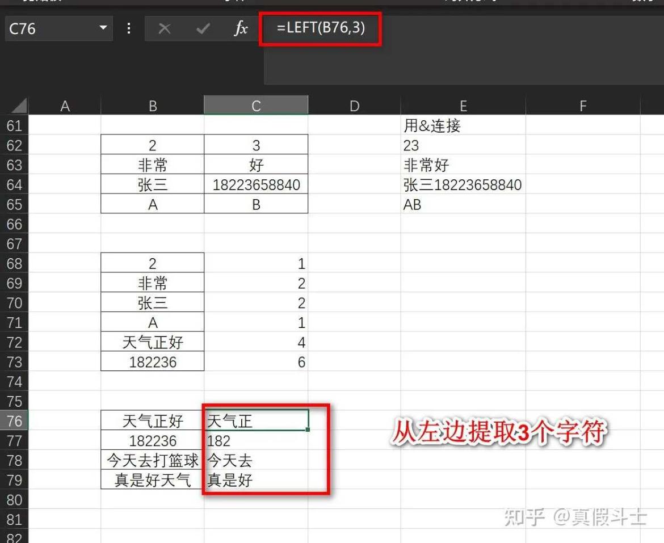Click cell C73 containing 6
The image size is (664, 543).
[x=256, y=362]
